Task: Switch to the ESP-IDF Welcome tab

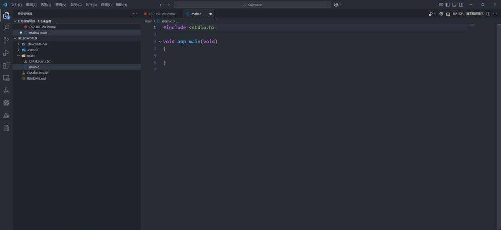Action: tap(162, 14)
